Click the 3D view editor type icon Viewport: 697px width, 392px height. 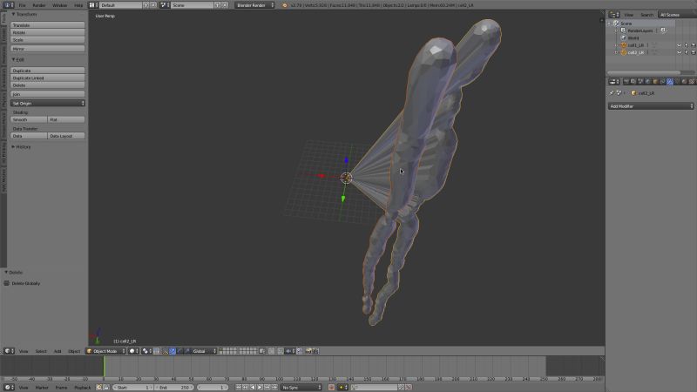click(x=9, y=351)
